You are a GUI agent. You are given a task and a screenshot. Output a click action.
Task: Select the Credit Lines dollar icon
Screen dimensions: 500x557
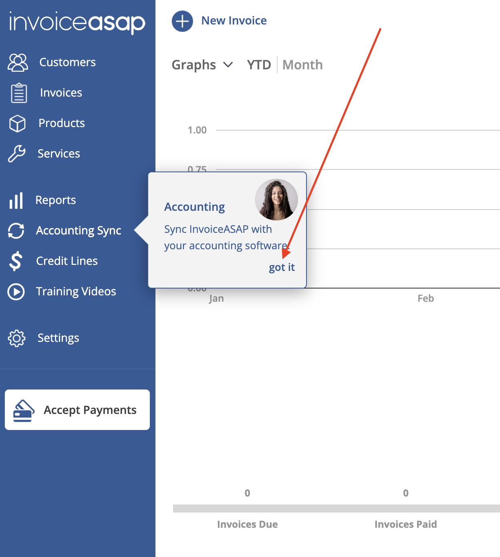pos(16,261)
